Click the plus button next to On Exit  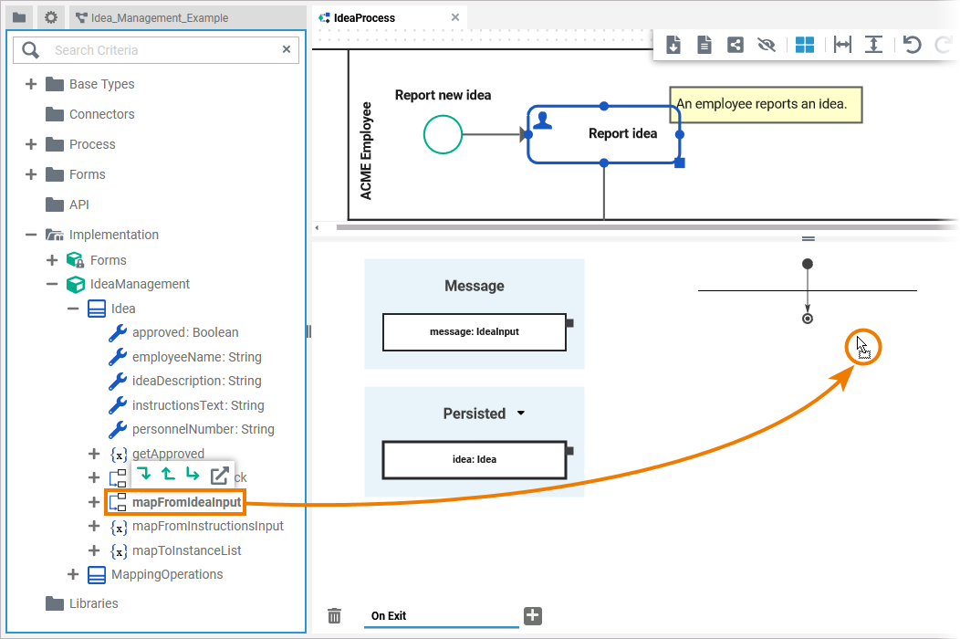tap(533, 616)
